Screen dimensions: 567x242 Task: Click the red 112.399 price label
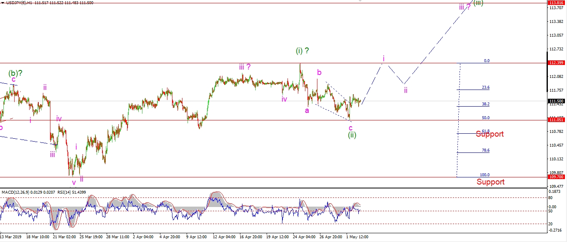[556, 63]
